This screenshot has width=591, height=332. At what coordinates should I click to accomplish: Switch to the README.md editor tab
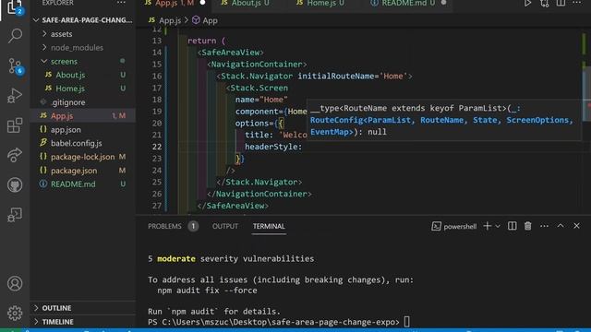[x=407, y=4]
